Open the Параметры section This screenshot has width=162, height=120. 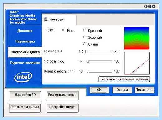(x=25, y=42)
